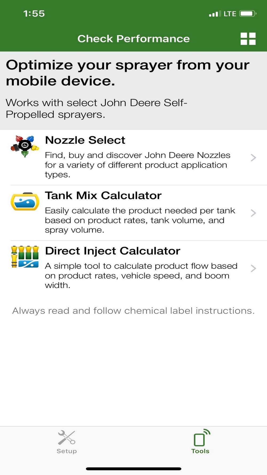Tap the Setup wrench and screwdriver icon
267x475 pixels.
tap(66, 437)
